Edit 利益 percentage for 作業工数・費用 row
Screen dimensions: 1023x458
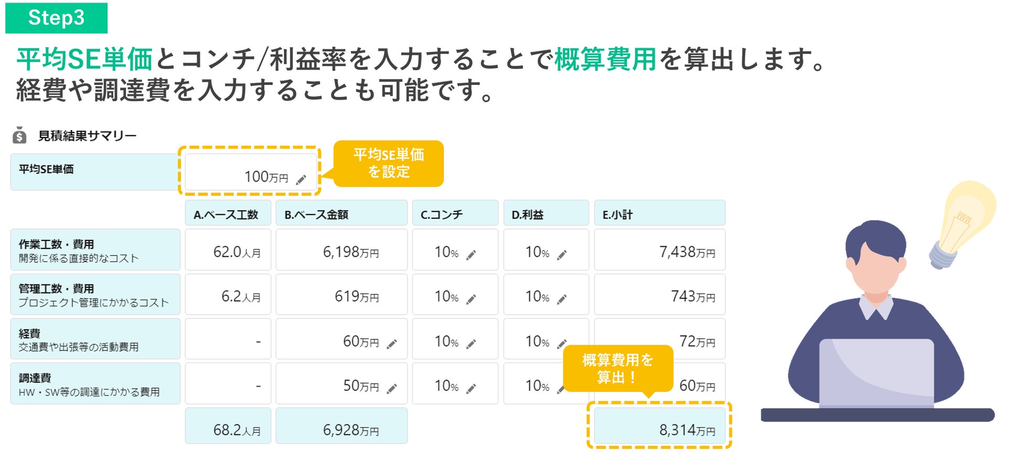coord(562,255)
